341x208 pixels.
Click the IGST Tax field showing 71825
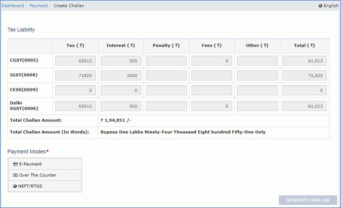pos(75,76)
